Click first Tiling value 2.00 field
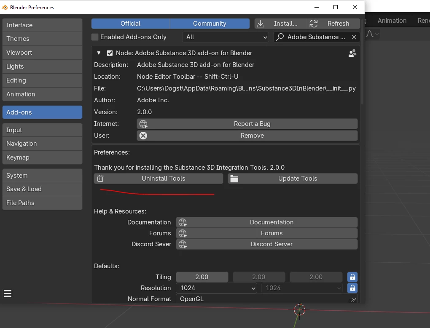 (x=202, y=277)
